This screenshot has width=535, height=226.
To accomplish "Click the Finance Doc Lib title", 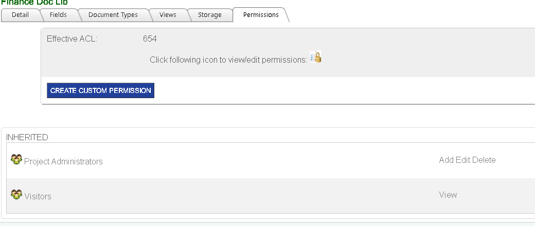I will click(x=34, y=3).
